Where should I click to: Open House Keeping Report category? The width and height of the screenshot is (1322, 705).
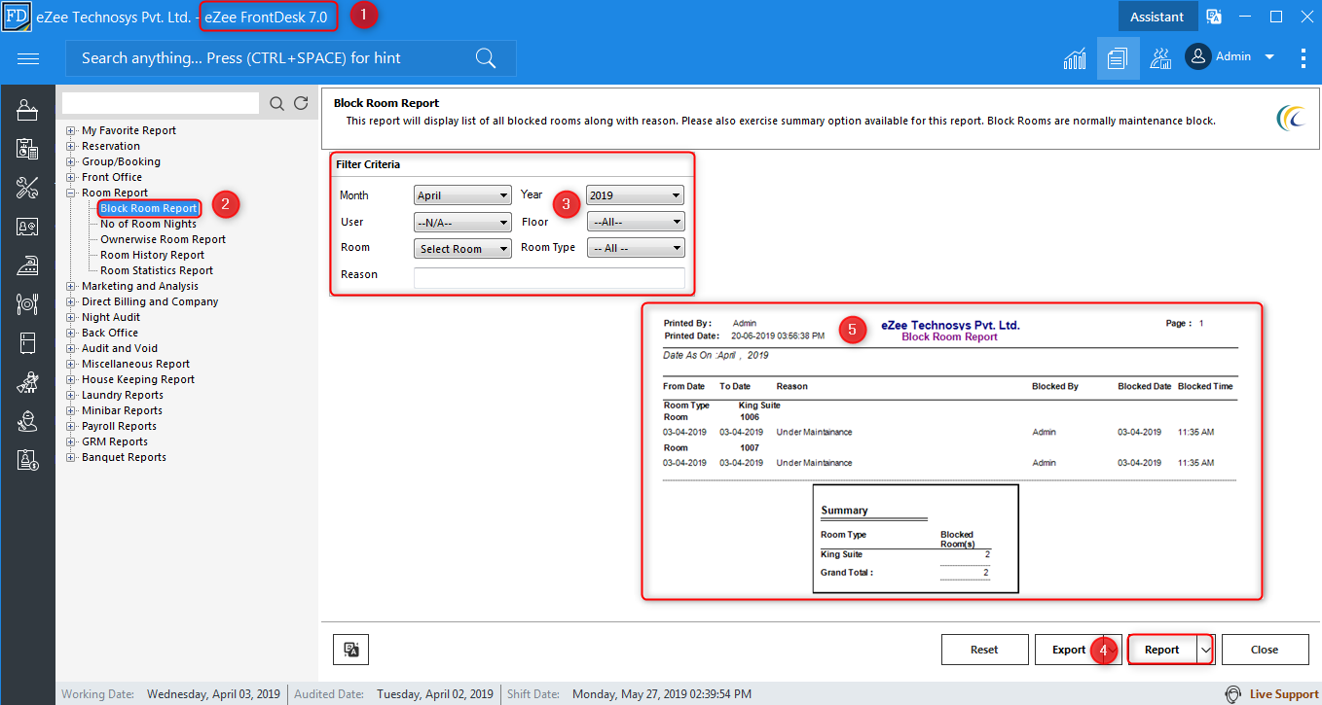click(x=138, y=379)
